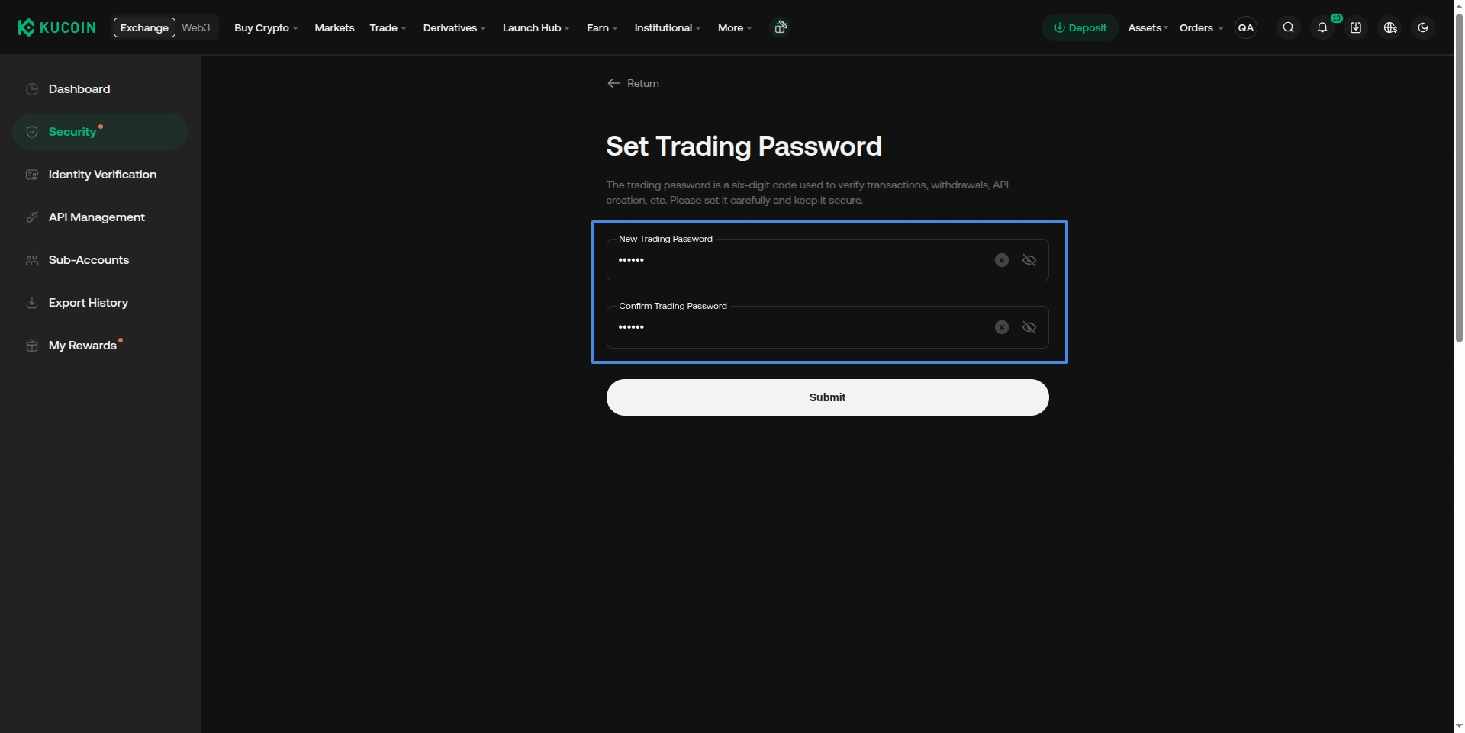Screen dimensions: 1465x733
Task: Click the Export History download icon
Action: pos(32,303)
